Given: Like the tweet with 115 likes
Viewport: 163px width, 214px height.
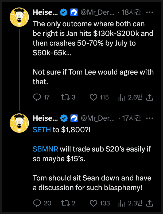Looking at the screenshot, I should tap(93, 97).
